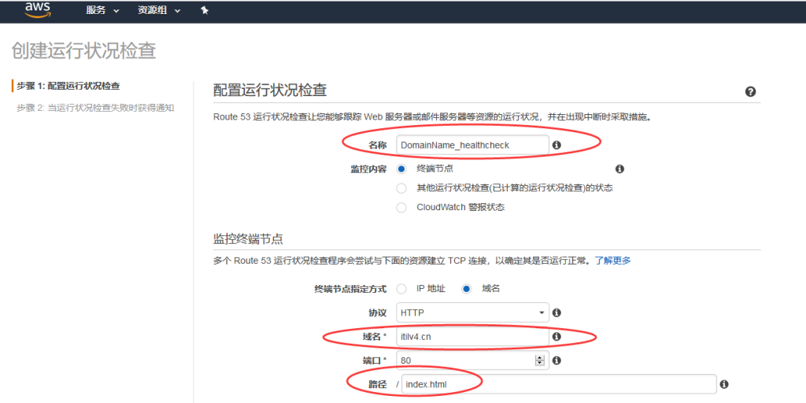Click the 路径 input with index.html

coord(559,384)
